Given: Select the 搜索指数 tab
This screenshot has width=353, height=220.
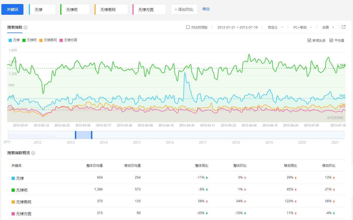Looking at the screenshot, I should point(15,27).
